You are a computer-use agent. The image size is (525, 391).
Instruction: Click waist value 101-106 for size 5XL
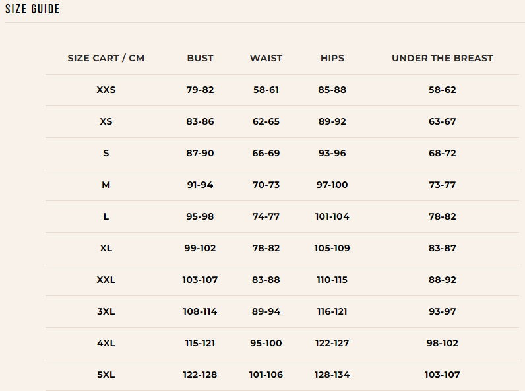[x=266, y=375]
